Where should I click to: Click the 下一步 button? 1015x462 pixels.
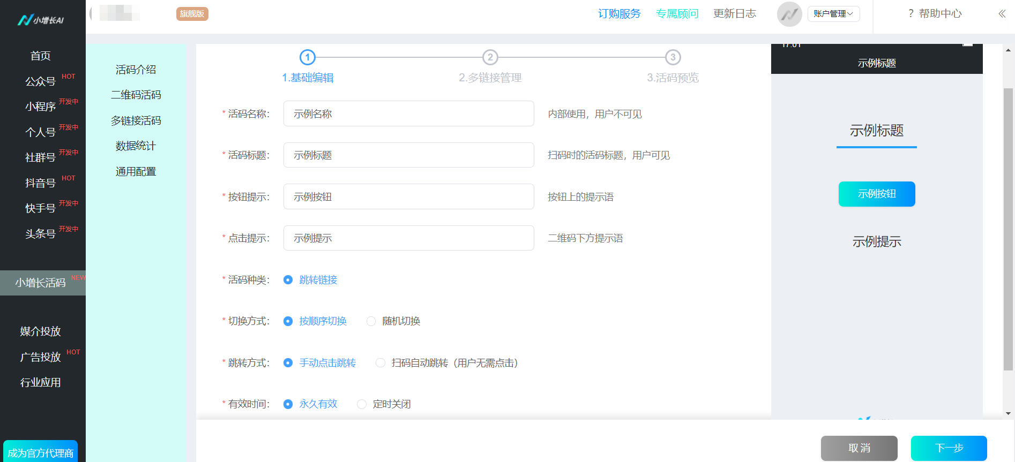949,448
